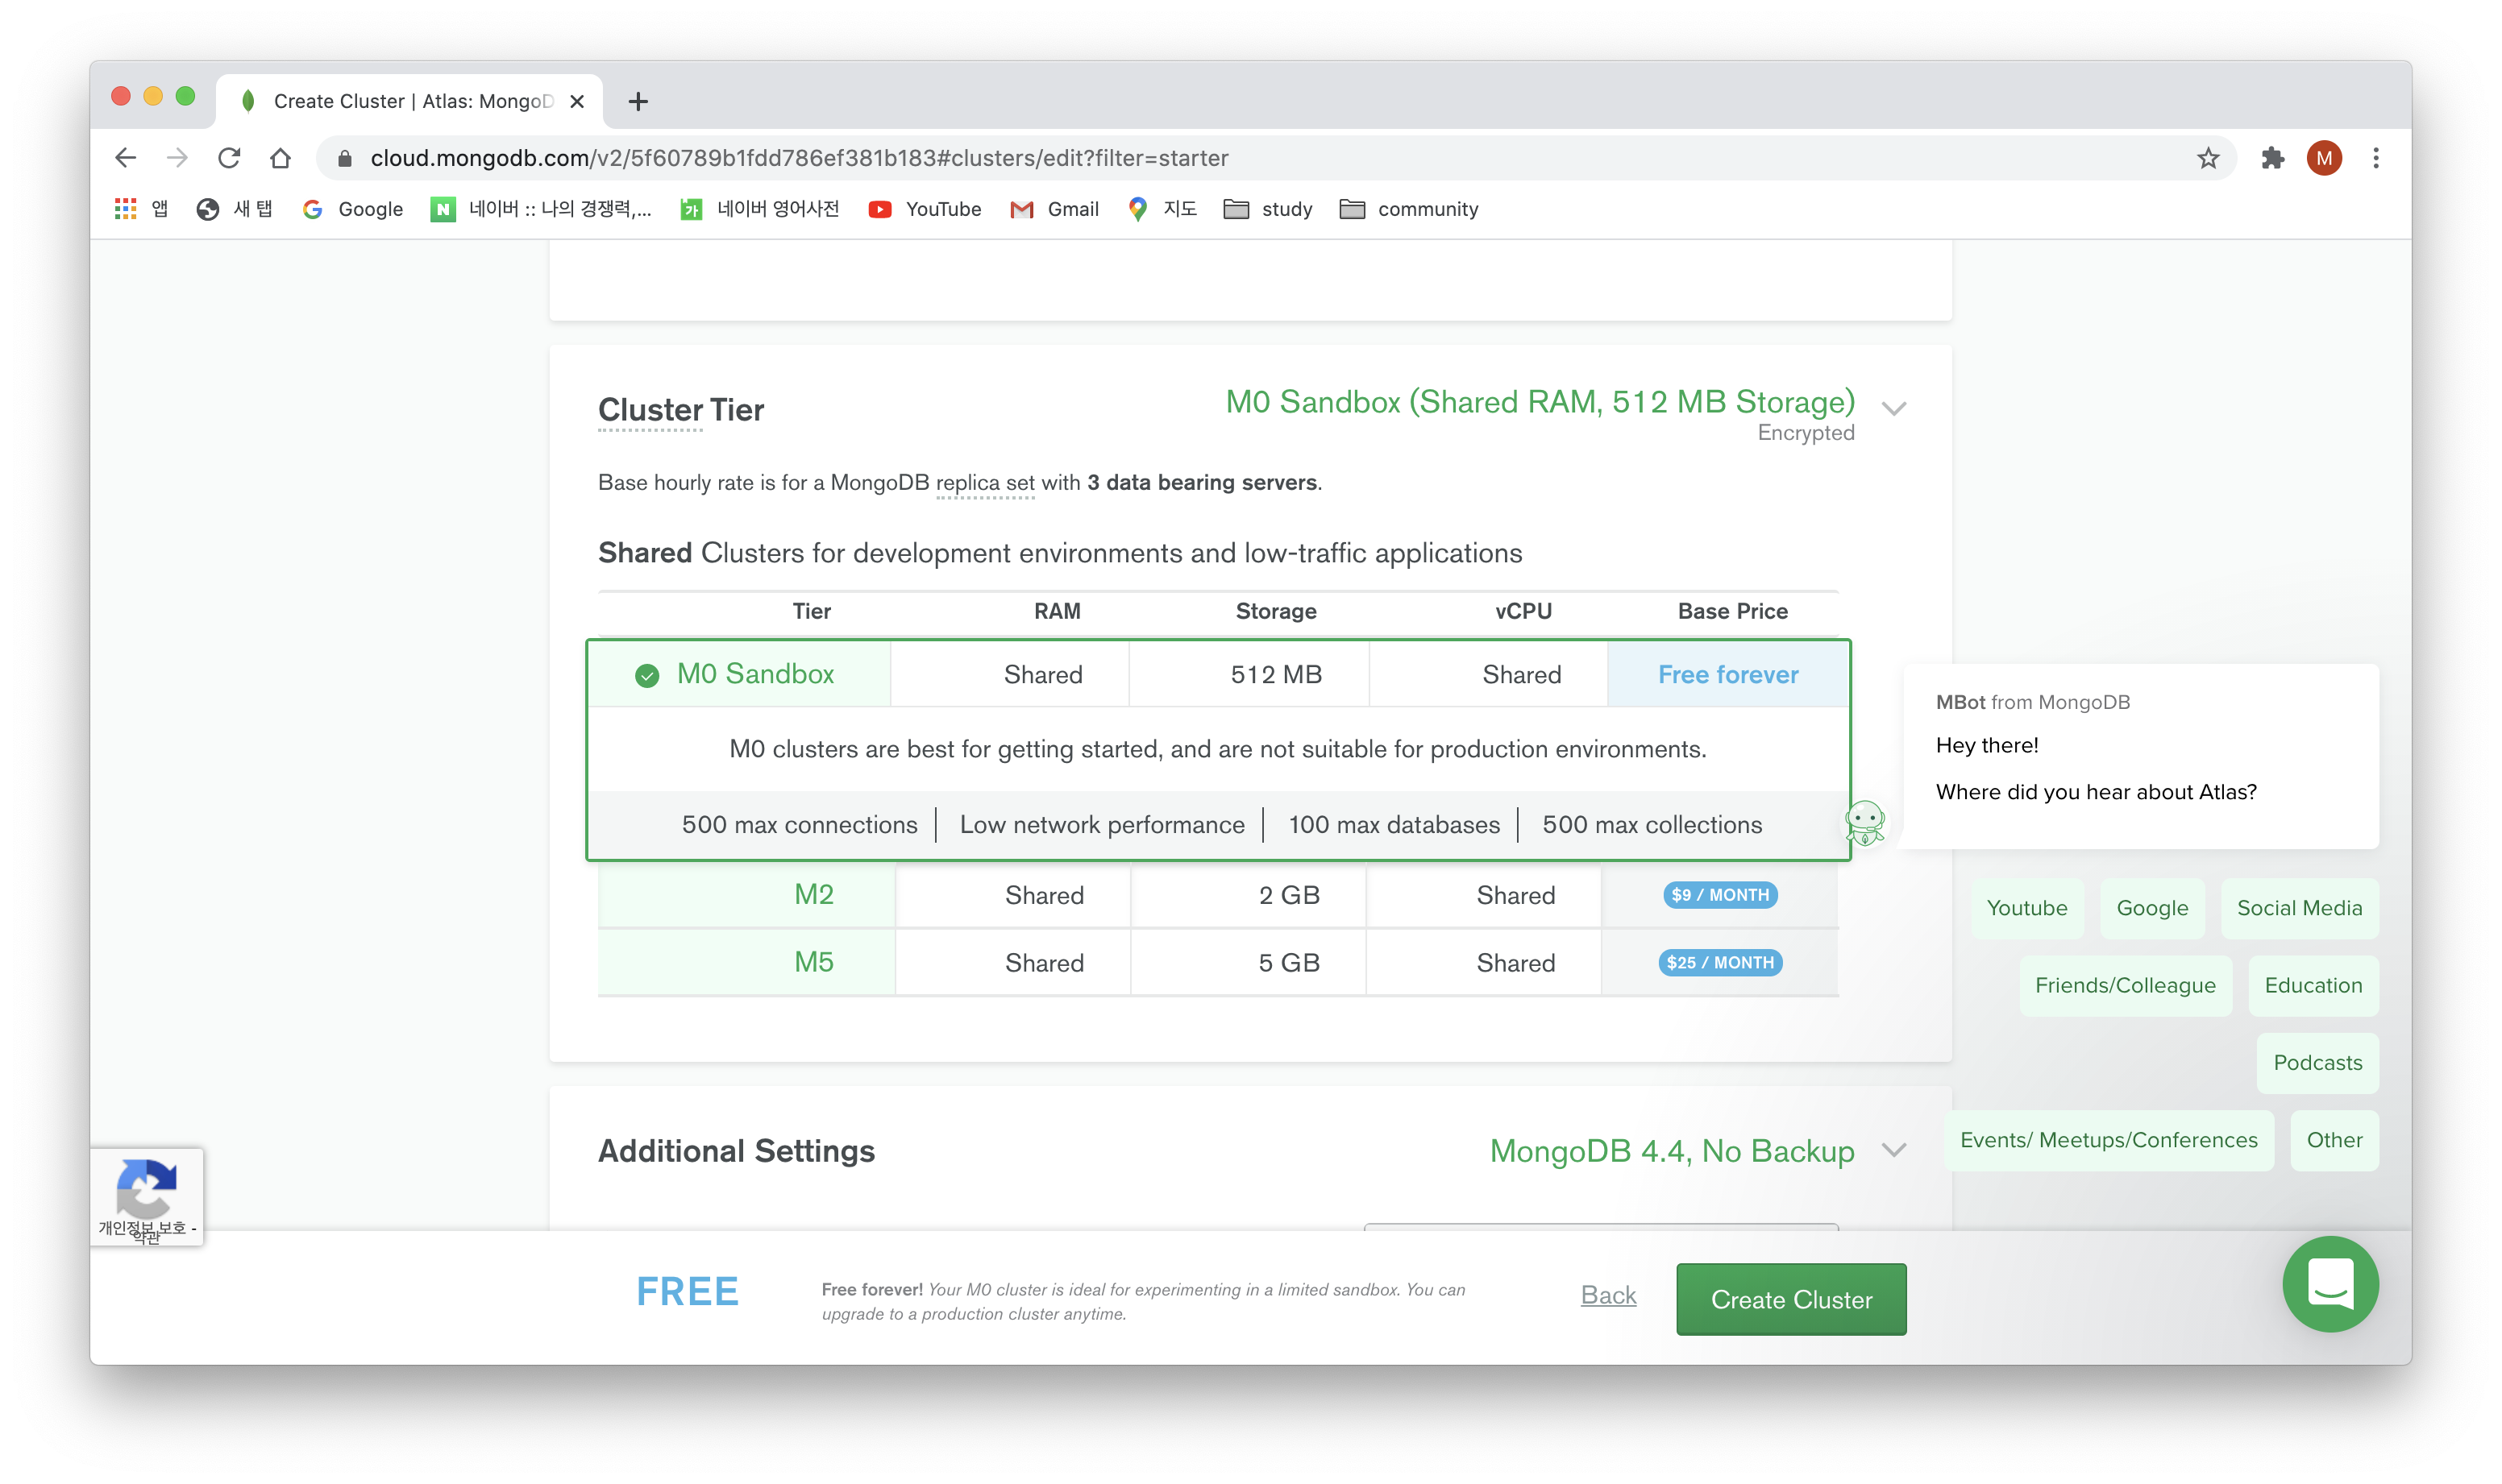
Task: Bookmark this page with the star icon
Action: pos(2208,158)
